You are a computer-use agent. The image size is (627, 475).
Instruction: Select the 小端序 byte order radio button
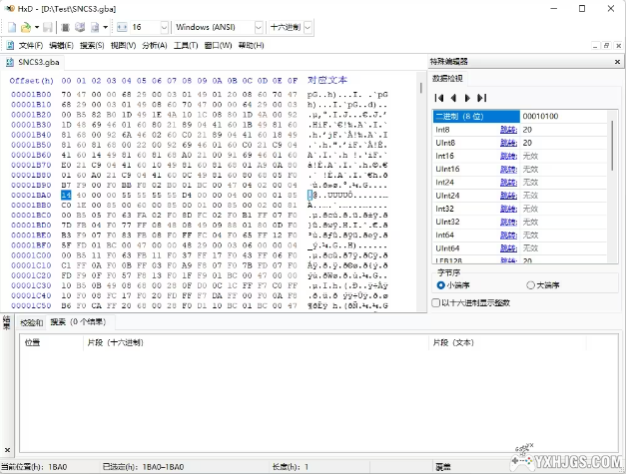pyautogui.click(x=439, y=285)
